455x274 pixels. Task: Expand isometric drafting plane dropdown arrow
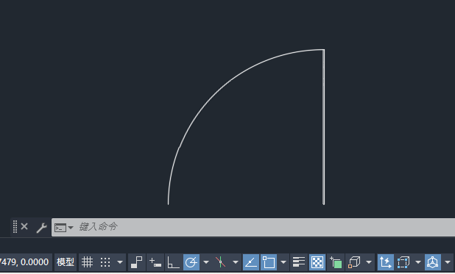pyautogui.click(x=236, y=262)
